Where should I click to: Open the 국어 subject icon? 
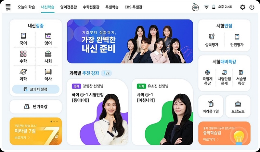(23, 36)
